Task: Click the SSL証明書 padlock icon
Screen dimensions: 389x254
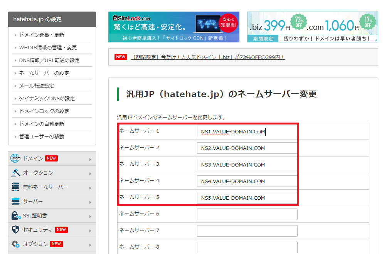Action: click(x=16, y=215)
